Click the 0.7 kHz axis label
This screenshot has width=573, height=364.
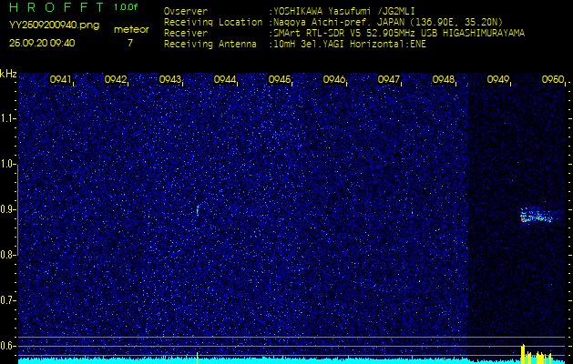(x=7, y=300)
